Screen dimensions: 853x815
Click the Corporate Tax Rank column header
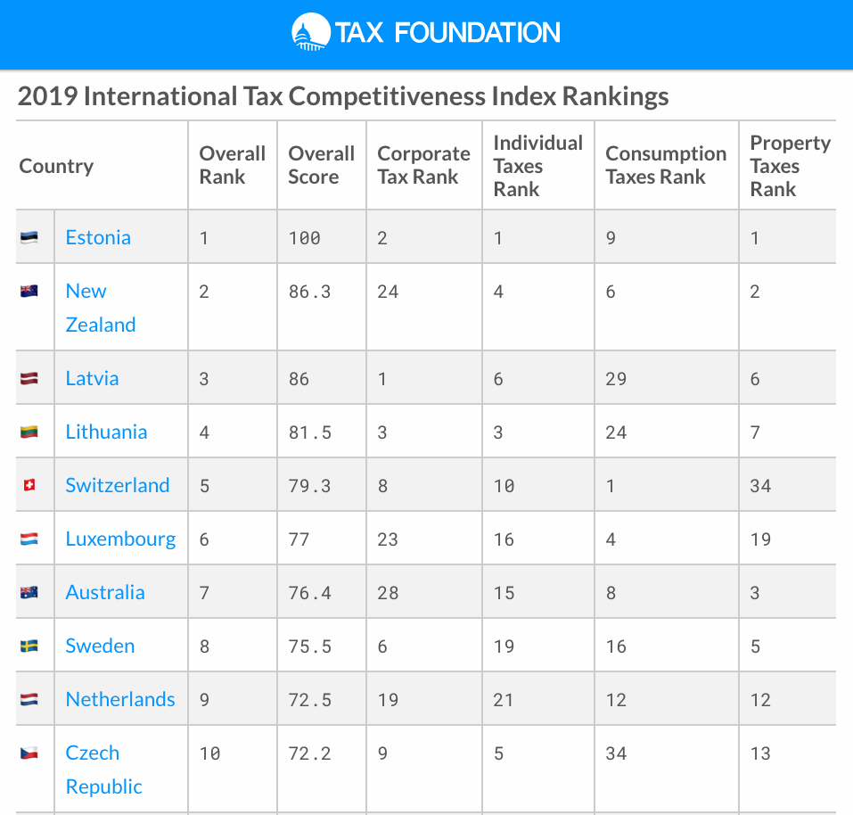tap(423, 165)
